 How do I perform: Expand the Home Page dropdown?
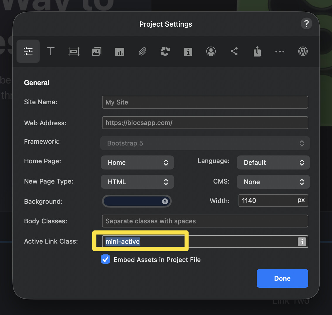click(x=137, y=162)
